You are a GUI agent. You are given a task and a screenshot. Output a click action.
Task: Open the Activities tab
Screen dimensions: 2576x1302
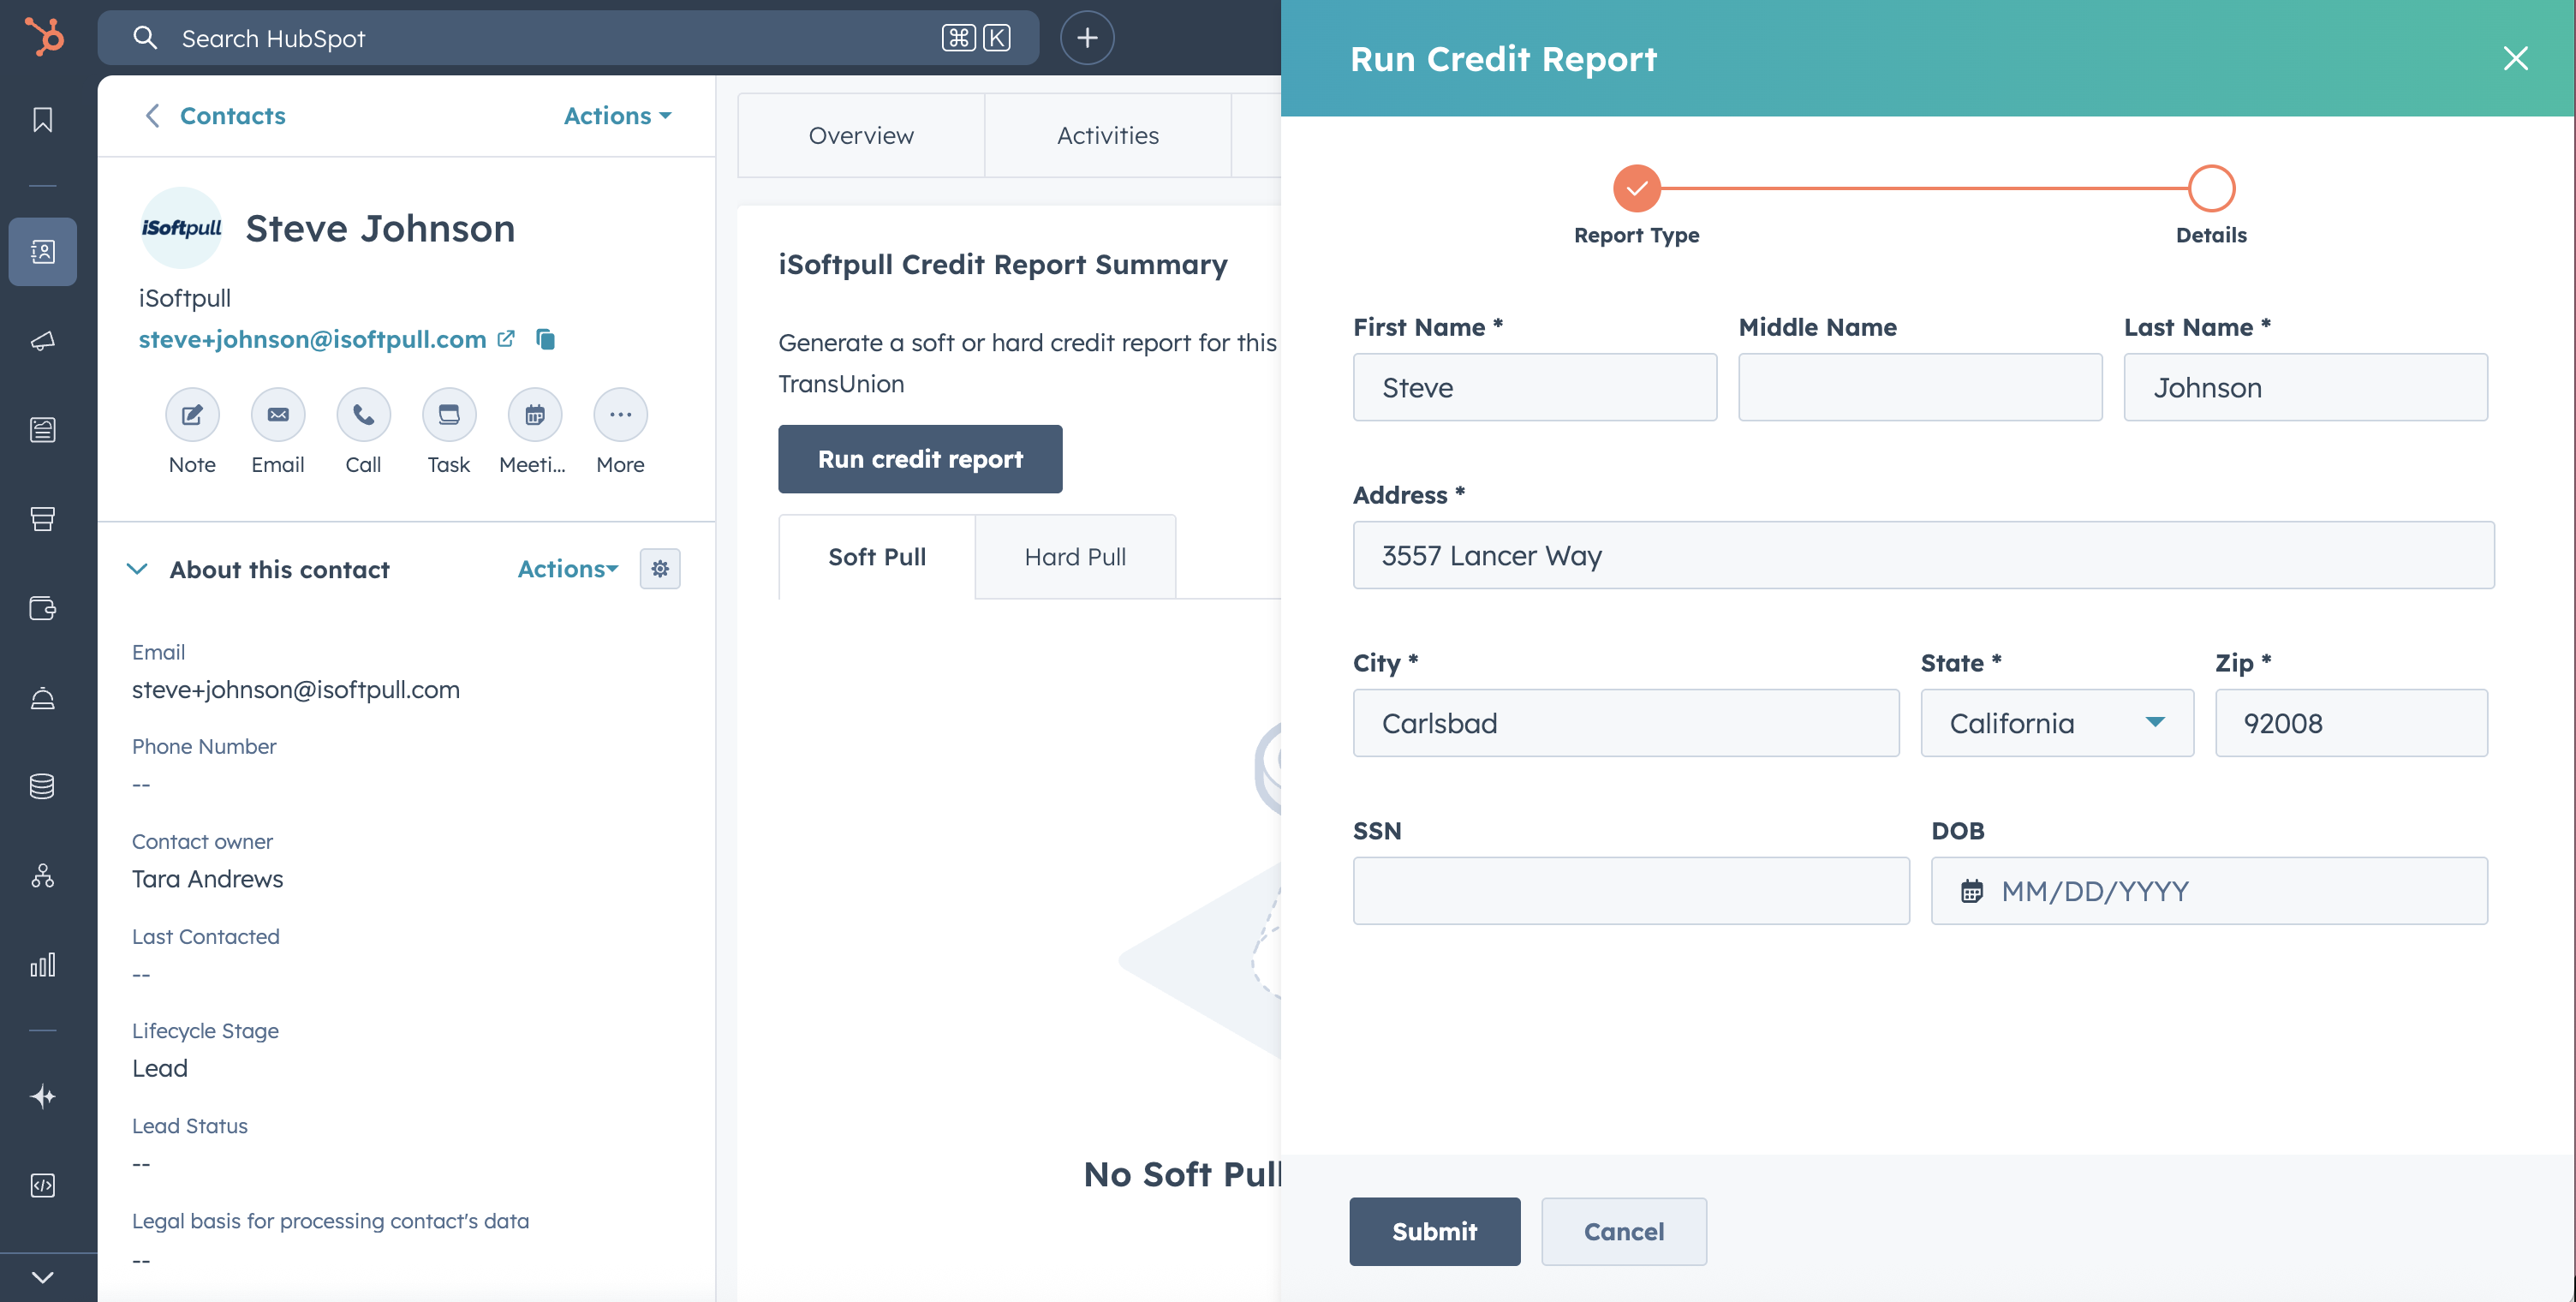point(1107,135)
